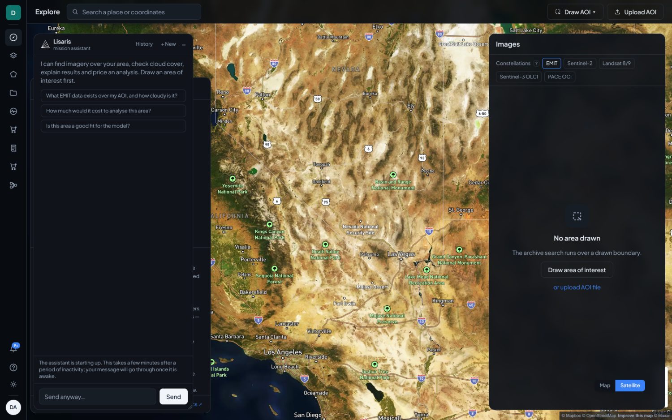The image size is (672, 420).
Task: Click the Death Valley National Park green marker
Action: 325,244
